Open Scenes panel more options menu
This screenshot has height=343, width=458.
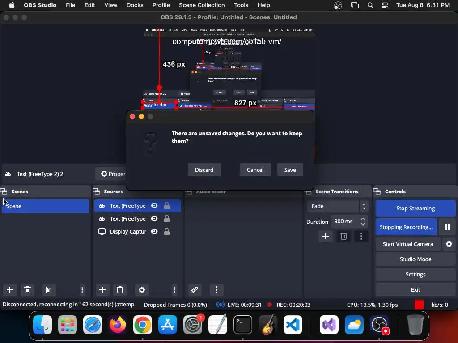[x=82, y=289]
